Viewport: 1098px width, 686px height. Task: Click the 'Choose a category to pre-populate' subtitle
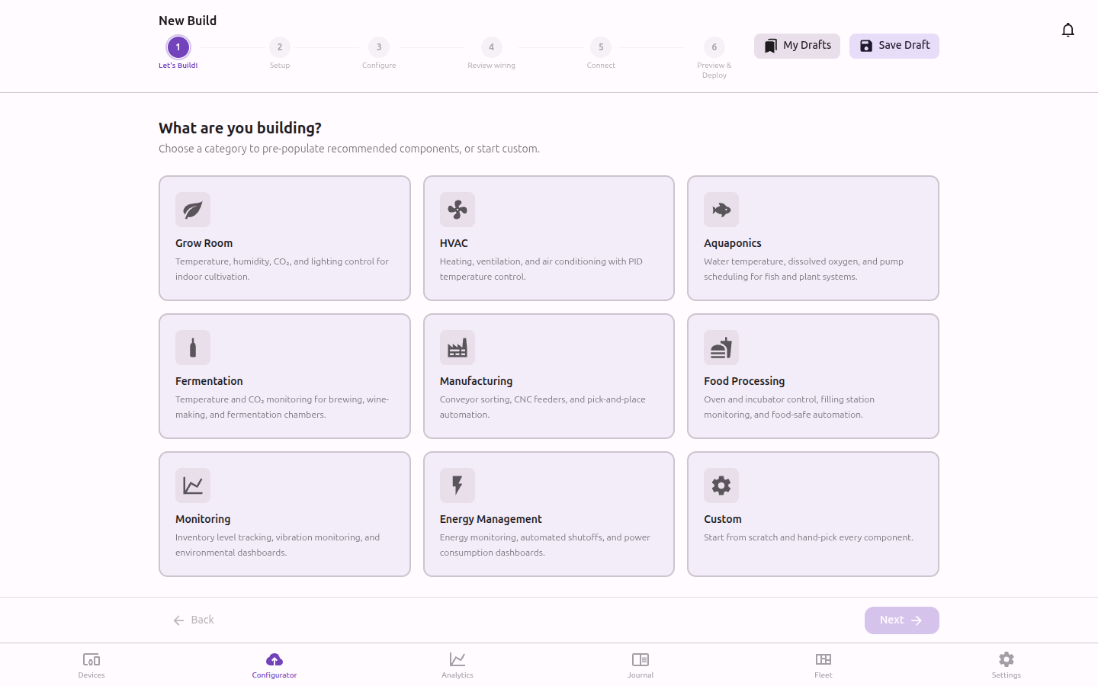(x=349, y=149)
